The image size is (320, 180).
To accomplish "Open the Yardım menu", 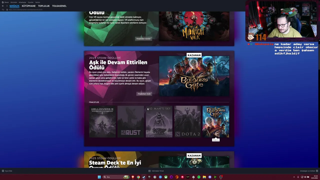I will tap(37, 2).
